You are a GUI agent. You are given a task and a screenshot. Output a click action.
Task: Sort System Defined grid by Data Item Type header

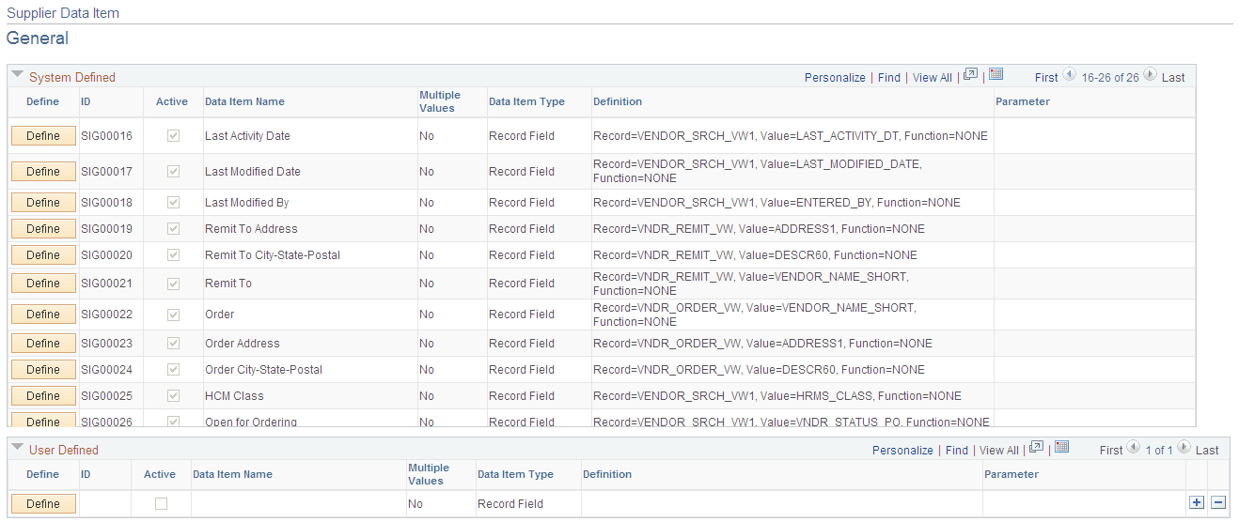[x=526, y=101]
